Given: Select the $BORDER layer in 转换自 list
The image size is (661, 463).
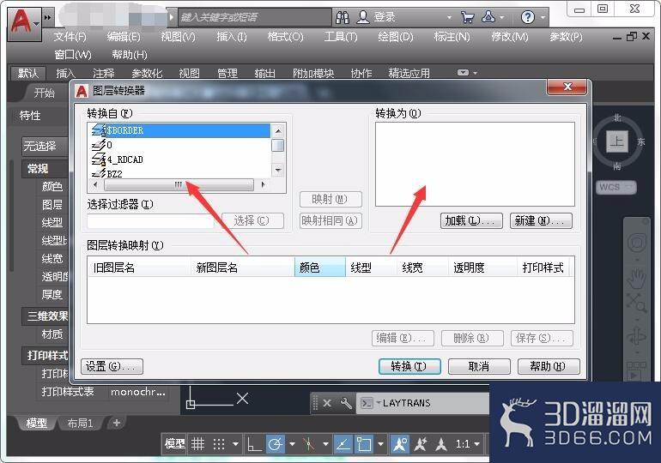Looking at the screenshot, I should click(180, 130).
